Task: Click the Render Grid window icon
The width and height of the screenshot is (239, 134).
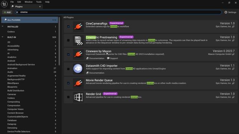Action: 78,97
